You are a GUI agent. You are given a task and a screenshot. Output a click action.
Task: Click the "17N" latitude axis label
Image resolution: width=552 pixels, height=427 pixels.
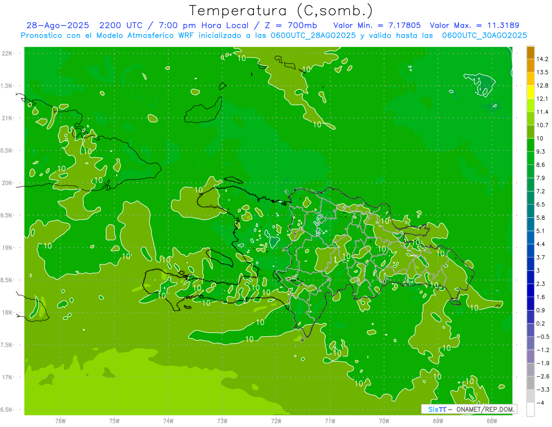[8, 377]
